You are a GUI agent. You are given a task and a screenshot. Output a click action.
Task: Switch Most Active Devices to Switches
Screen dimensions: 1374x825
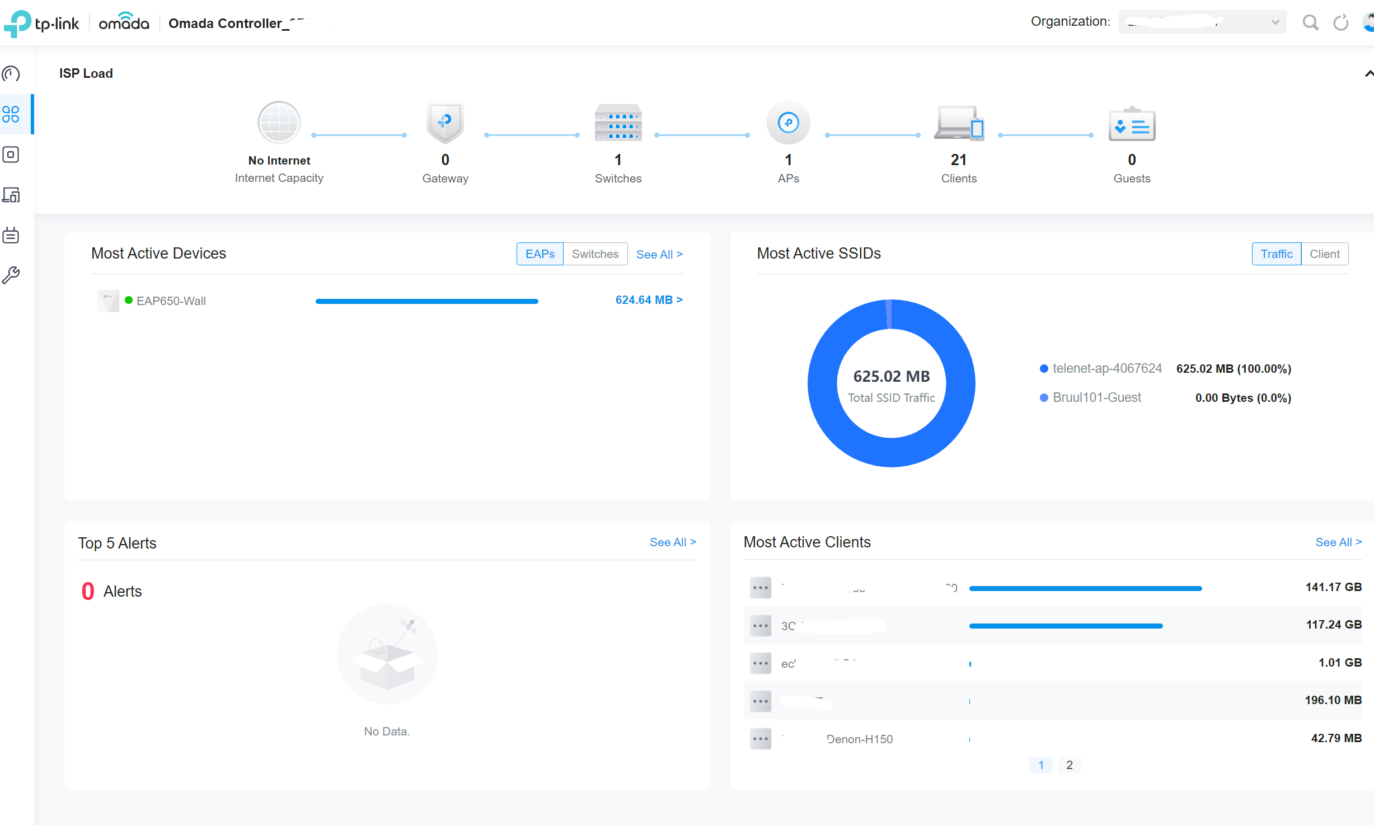[x=595, y=254]
